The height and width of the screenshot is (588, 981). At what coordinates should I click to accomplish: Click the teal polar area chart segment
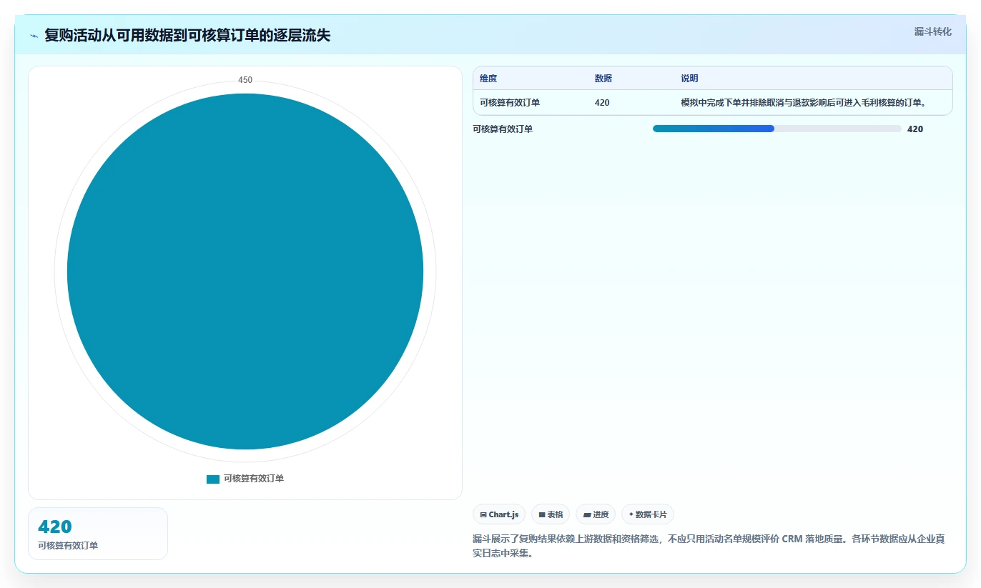[245, 271]
